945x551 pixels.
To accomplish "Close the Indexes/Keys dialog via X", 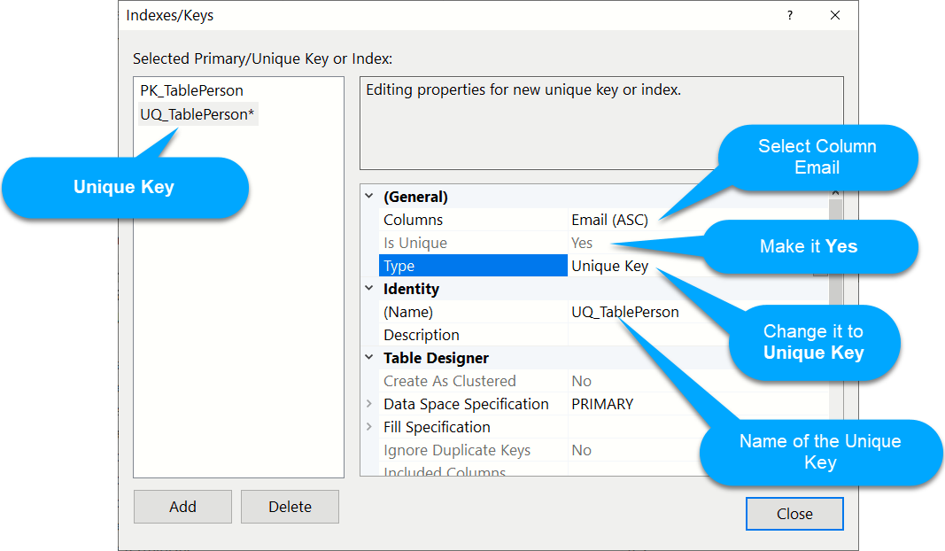I will [834, 15].
